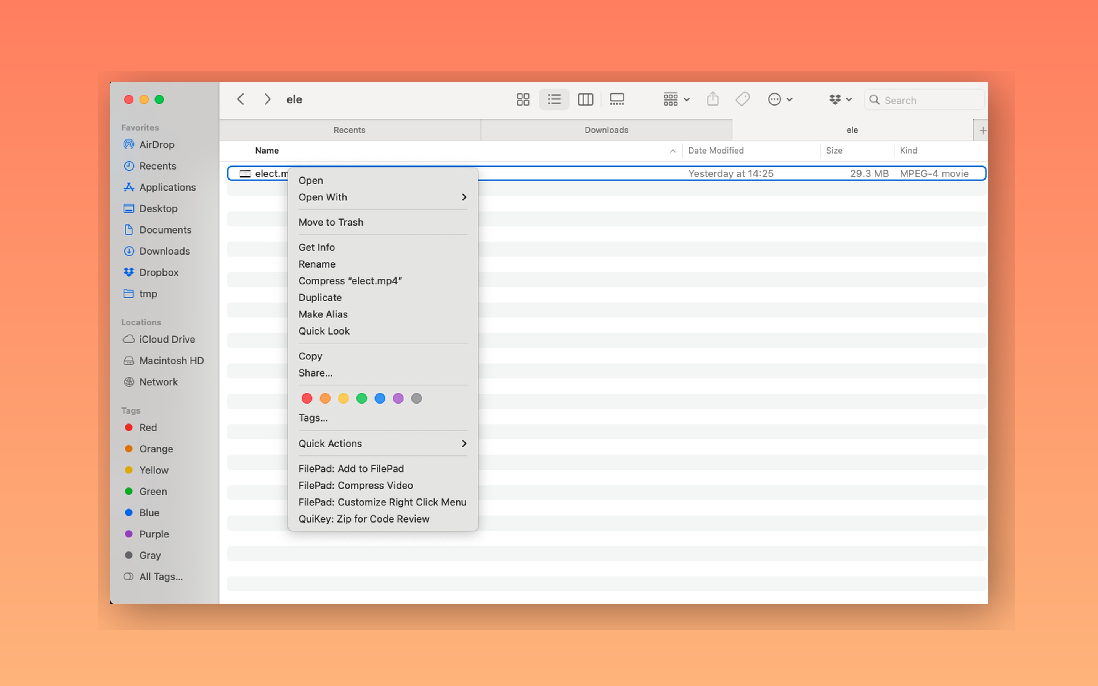
Task: Apply the green tag color swatch
Action: click(361, 398)
